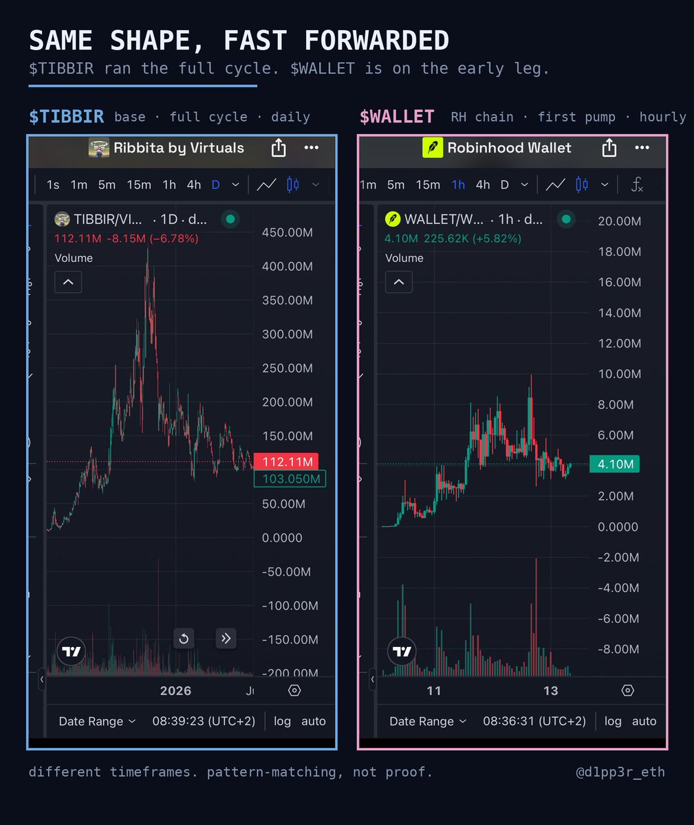Open Date Range dropdown on TIBBIR chart
The height and width of the screenshot is (825, 694).
(x=97, y=721)
